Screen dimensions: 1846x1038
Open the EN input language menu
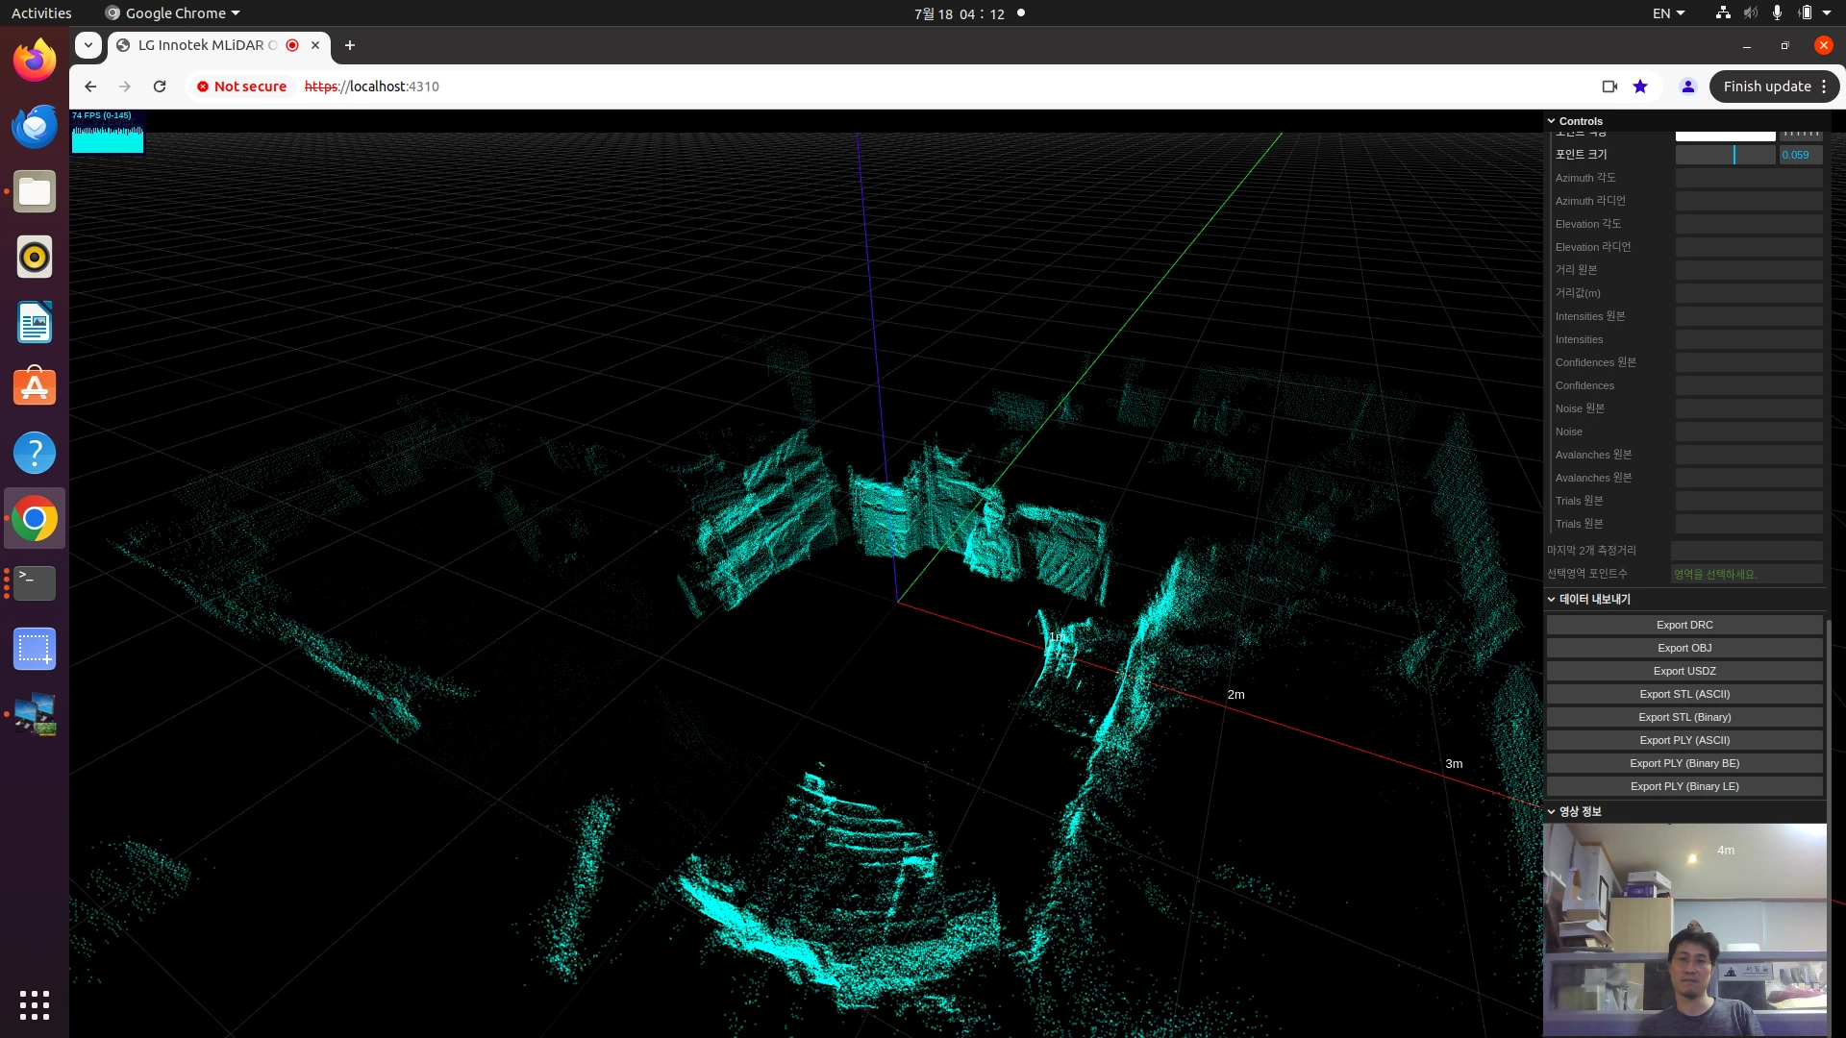pyautogui.click(x=1668, y=13)
